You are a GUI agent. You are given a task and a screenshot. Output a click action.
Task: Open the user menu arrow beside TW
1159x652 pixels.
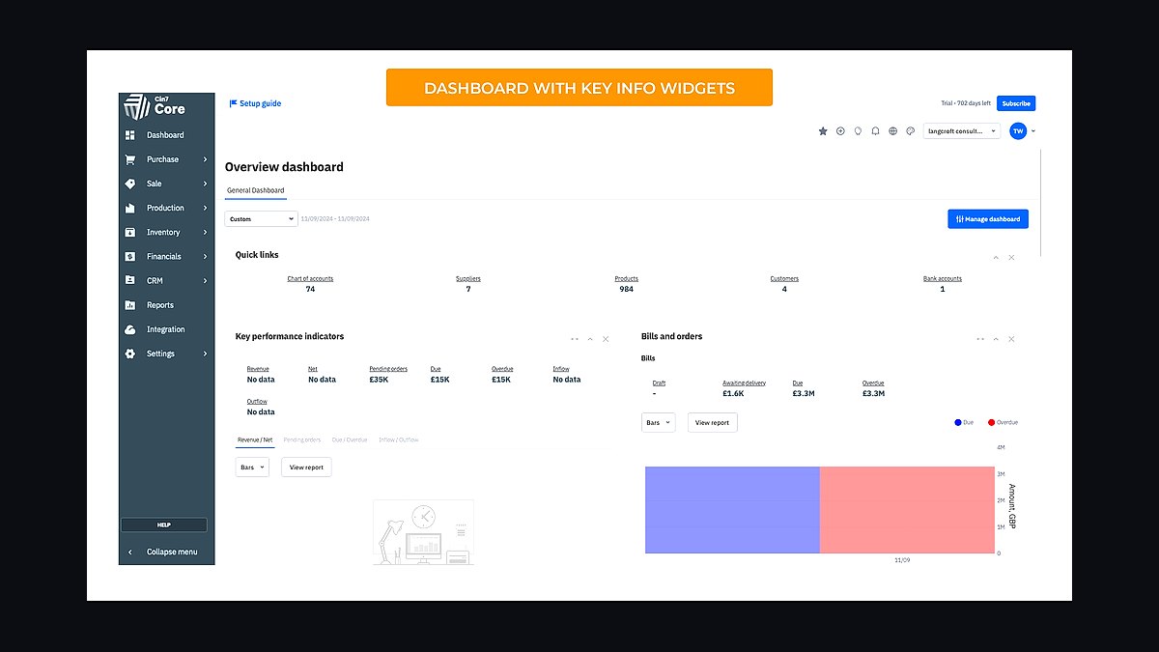[1033, 130]
